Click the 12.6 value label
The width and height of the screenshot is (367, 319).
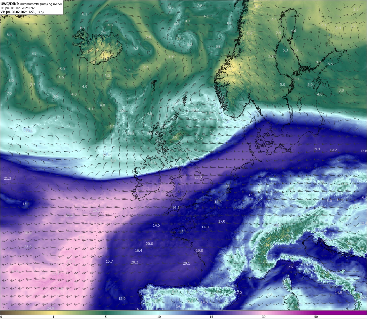coord(227,186)
